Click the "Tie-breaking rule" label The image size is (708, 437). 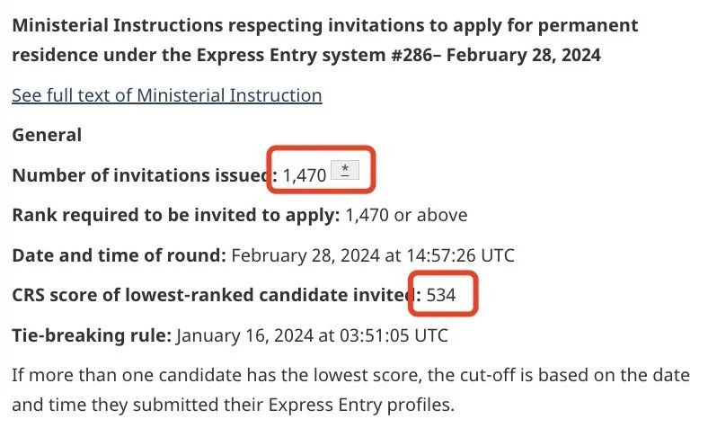(91, 335)
